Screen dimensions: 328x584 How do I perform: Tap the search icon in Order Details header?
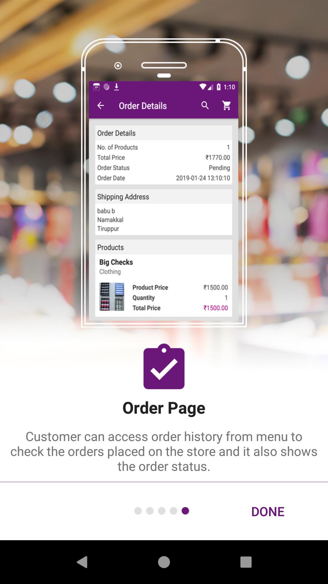coord(205,106)
